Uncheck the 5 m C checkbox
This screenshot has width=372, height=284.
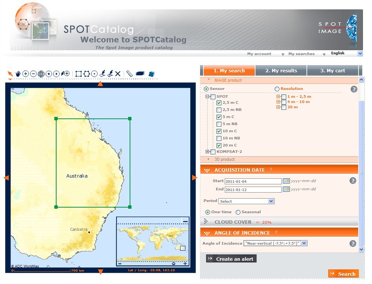pos(219,117)
